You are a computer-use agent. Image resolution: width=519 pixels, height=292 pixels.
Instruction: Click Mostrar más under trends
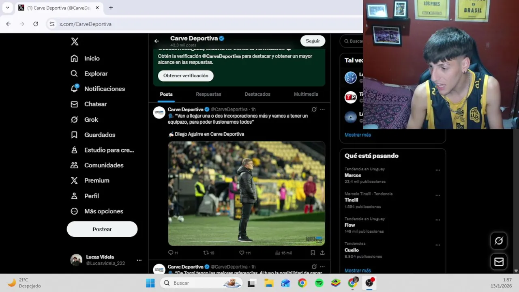point(358,271)
